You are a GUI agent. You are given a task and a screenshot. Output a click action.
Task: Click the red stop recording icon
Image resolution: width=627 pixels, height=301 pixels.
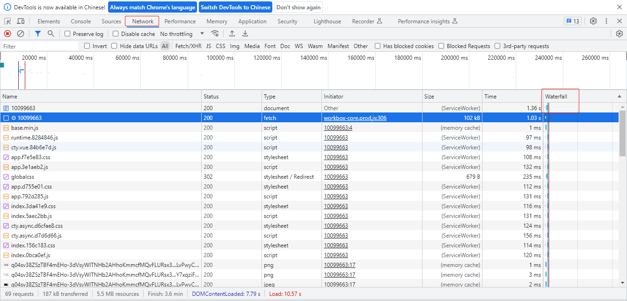coord(7,34)
